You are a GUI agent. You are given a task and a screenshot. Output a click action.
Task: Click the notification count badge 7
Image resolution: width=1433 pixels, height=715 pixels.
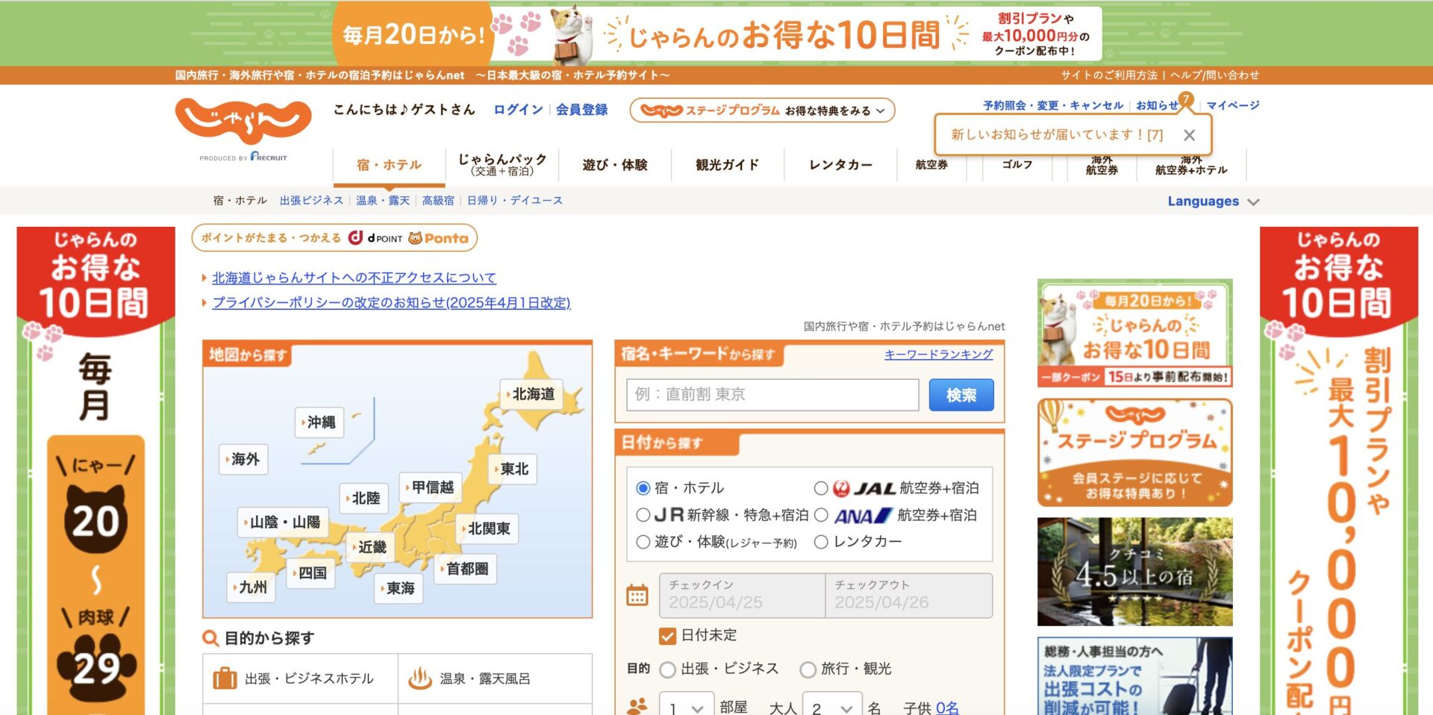[x=1185, y=99]
